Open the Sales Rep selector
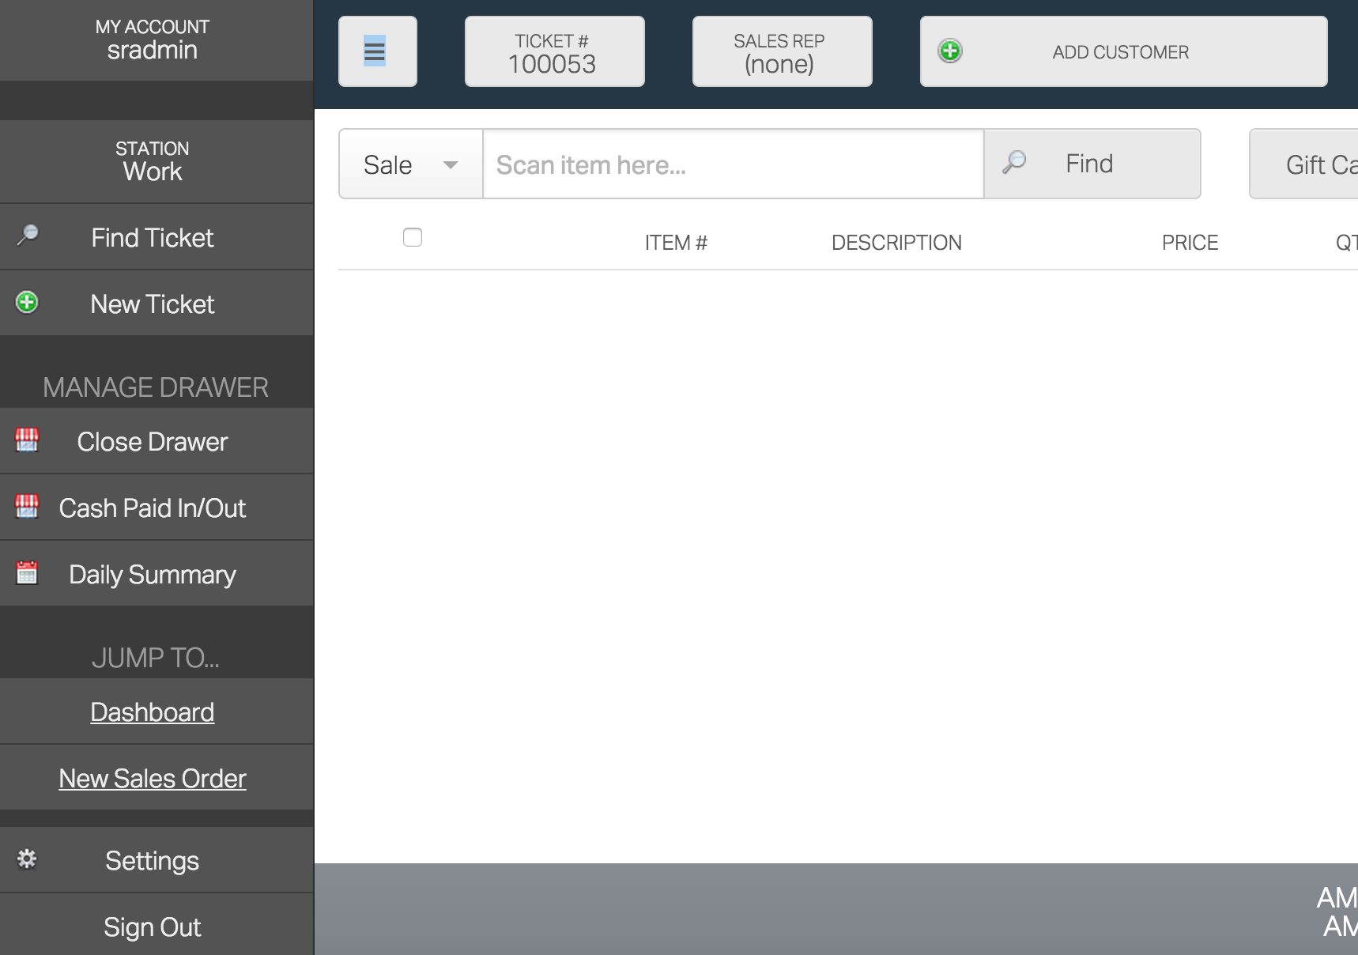 782,52
